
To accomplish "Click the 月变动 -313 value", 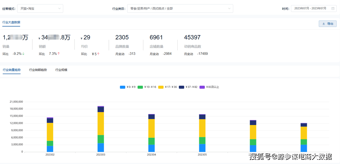I will (x=132, y=54).
